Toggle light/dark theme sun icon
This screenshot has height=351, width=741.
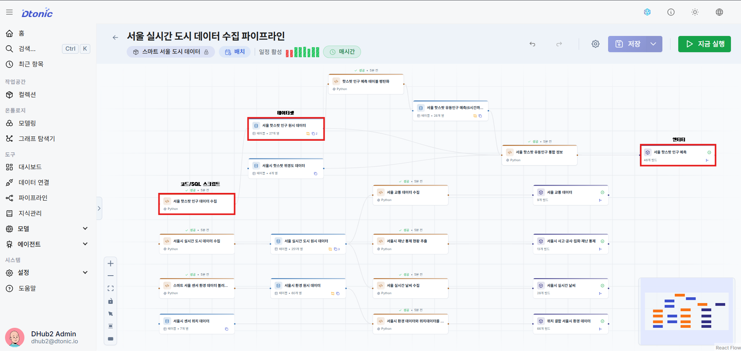click(x=695, y=12)
